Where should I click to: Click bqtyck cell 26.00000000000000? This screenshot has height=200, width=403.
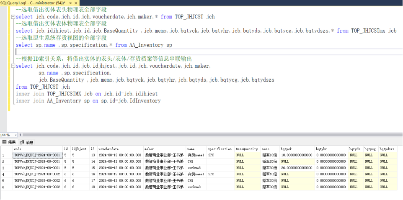(297, 168)
